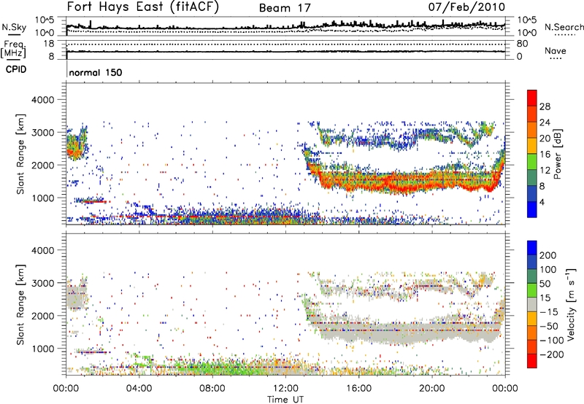The width and height of the screenshot is (584, 404).
Task: Click the velocity panel 'Slant Range [km]' label
Action: coord(20,305)
